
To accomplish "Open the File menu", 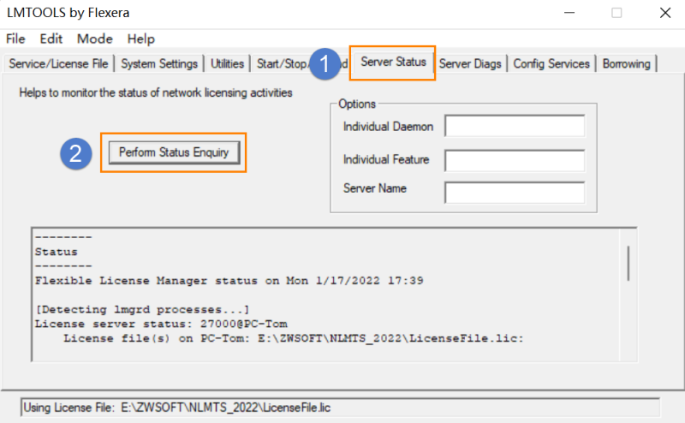I will pyautogui.click(x=15, y=39).
